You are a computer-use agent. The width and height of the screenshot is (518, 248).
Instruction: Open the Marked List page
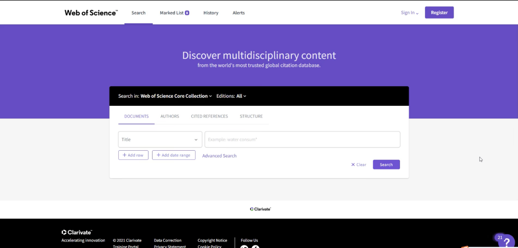coord(171,13)
